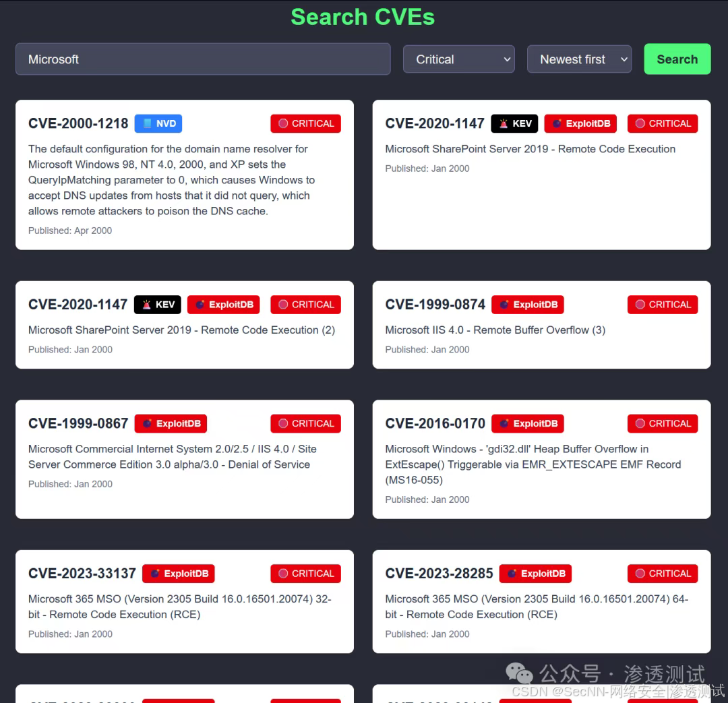Select the Microsoft 365 MSO 64-bit description

click(x=537, y=607)
